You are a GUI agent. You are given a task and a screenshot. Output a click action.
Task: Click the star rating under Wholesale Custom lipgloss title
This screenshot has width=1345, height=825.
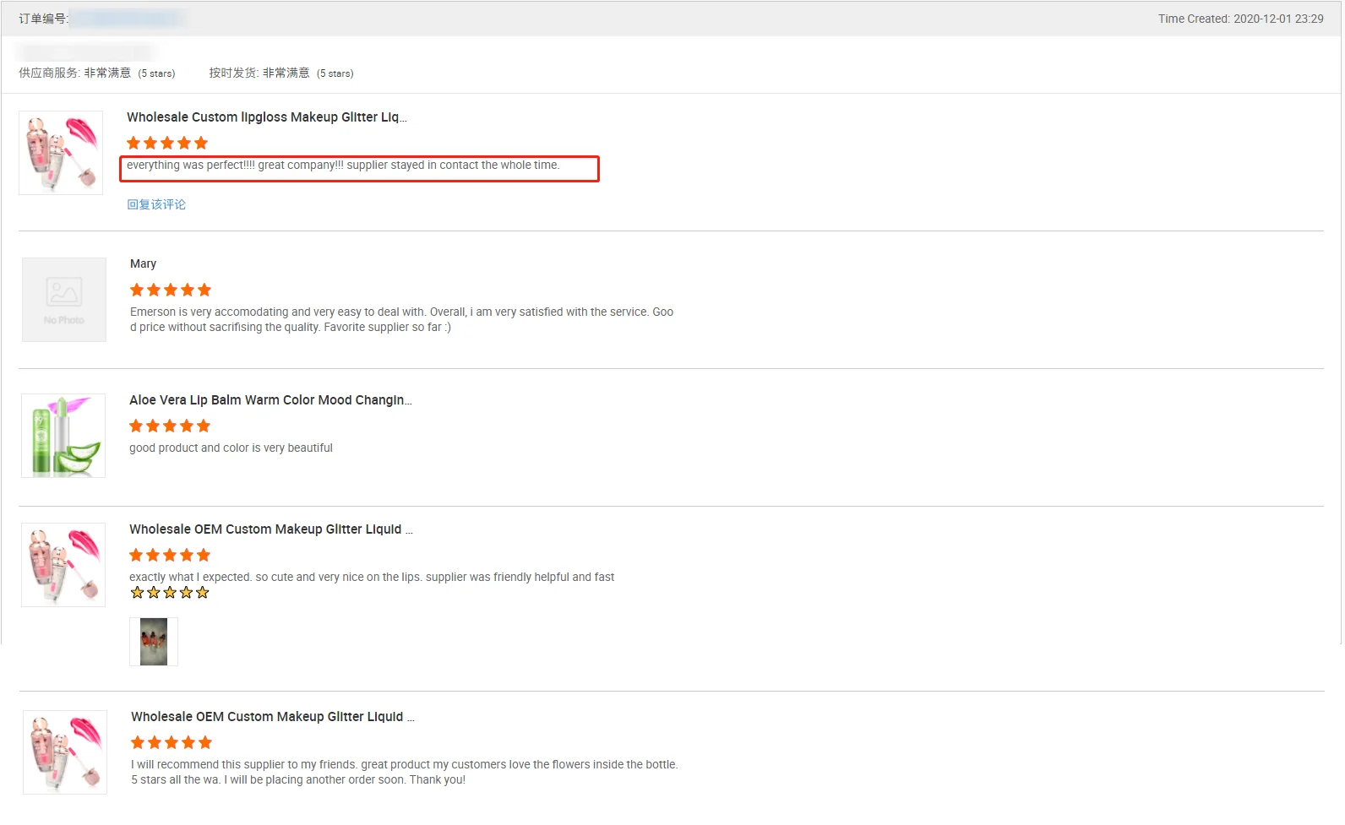coord(167,144)
